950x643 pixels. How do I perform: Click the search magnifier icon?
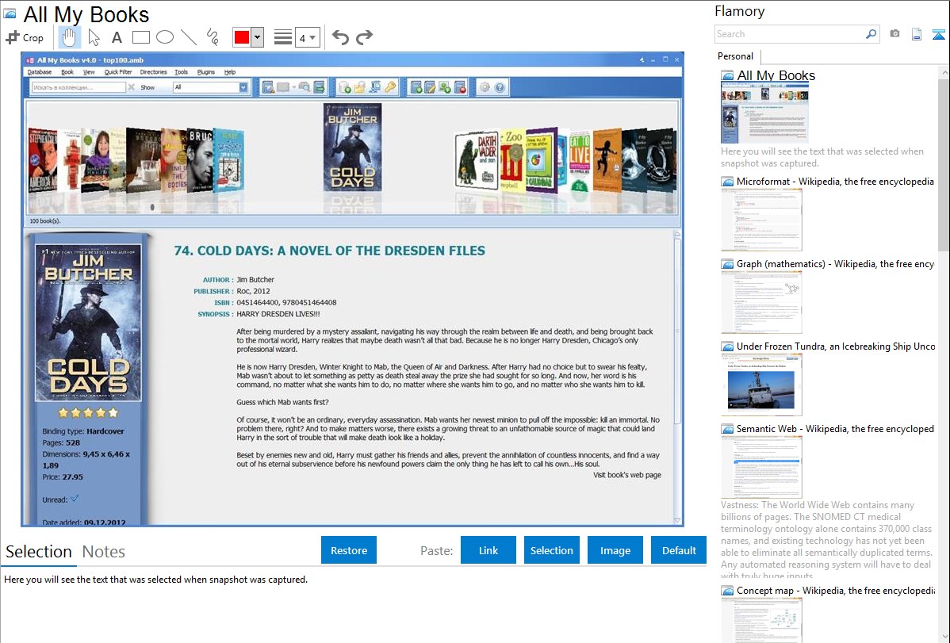(x=871, y=34)
